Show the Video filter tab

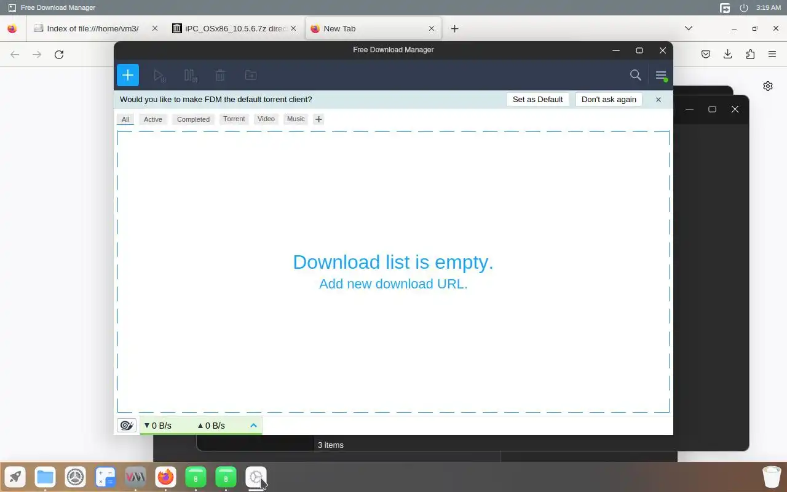click(266, 119)
